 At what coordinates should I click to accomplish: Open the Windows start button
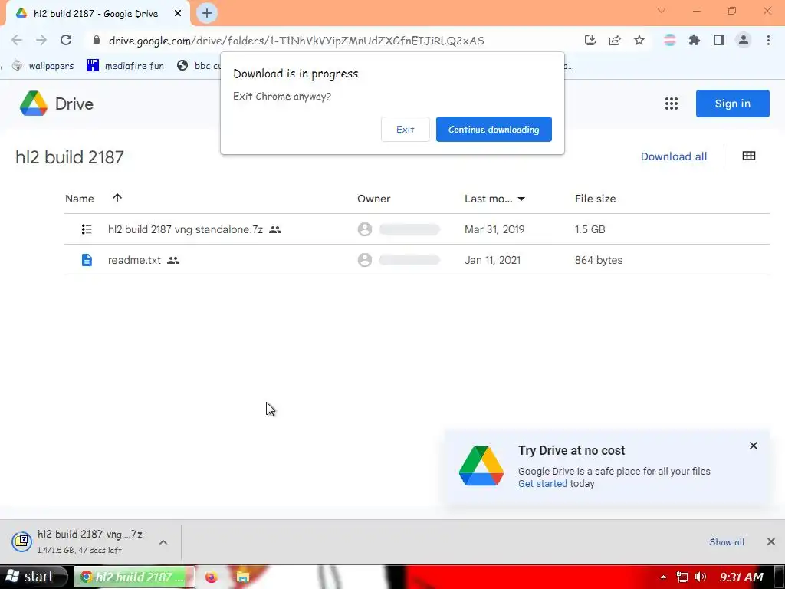pos(33,577)
